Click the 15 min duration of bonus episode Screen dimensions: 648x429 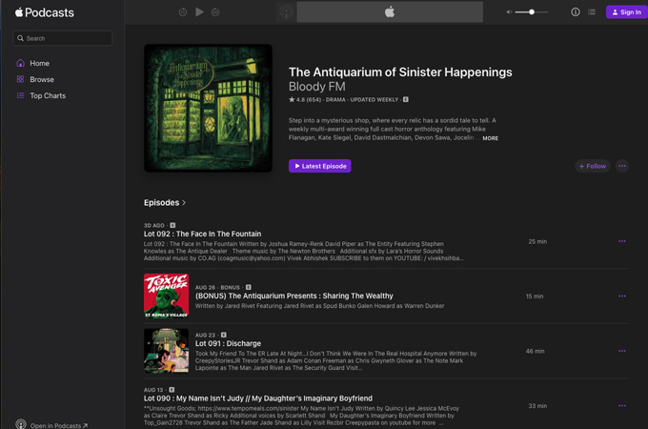tap(535, 296)
